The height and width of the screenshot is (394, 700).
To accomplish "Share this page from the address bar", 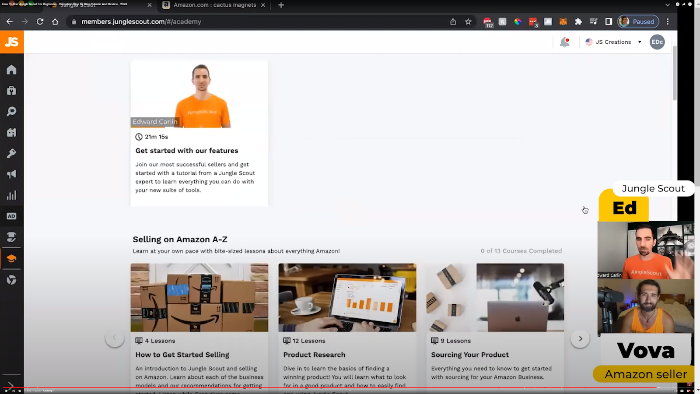I will pyautogui.click(x=453, y=21).
